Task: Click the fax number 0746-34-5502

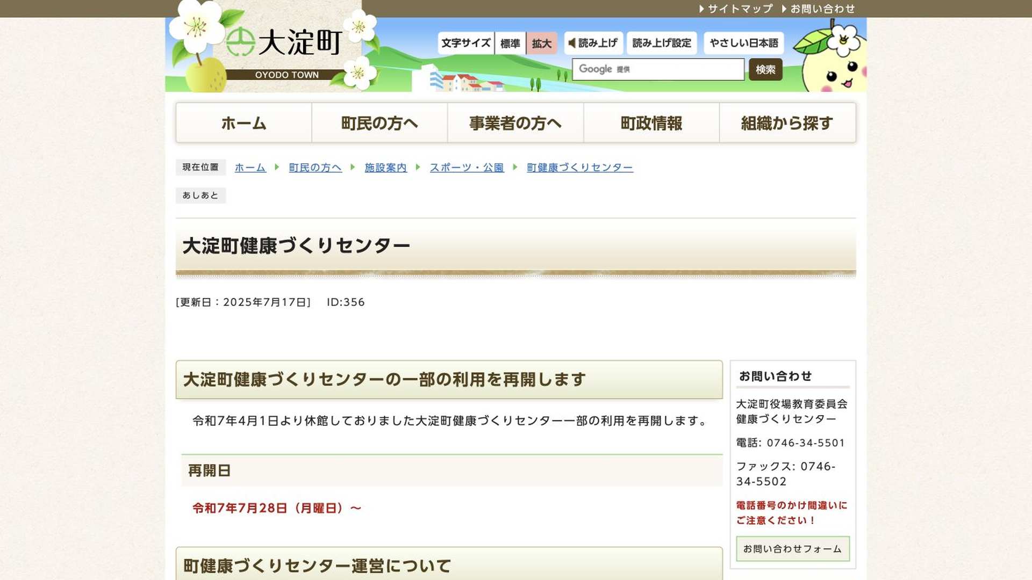Action: click(x=785, y=474)
